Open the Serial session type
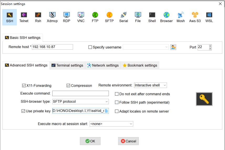225x150 pixels. tap(124, 17)
